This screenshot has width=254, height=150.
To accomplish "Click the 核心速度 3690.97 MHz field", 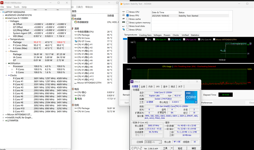I will (x=154, y=126).
